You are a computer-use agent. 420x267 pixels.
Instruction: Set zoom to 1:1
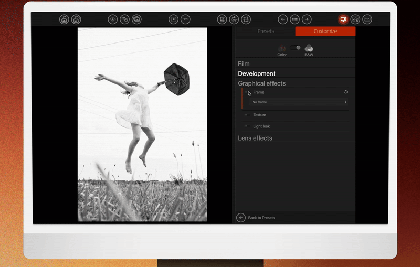(185, 19)
